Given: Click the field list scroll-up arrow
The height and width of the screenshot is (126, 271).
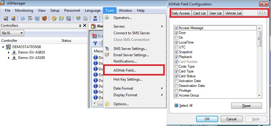Looking at the screenshot, I should [x=259, y=28].
